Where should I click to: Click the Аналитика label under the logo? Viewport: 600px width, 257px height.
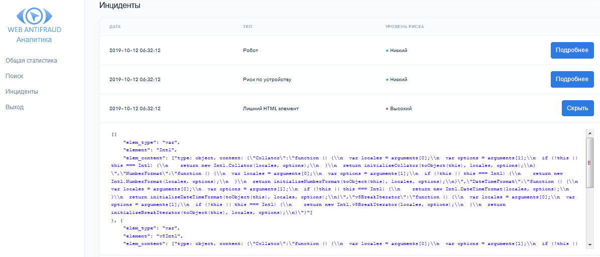34,40
